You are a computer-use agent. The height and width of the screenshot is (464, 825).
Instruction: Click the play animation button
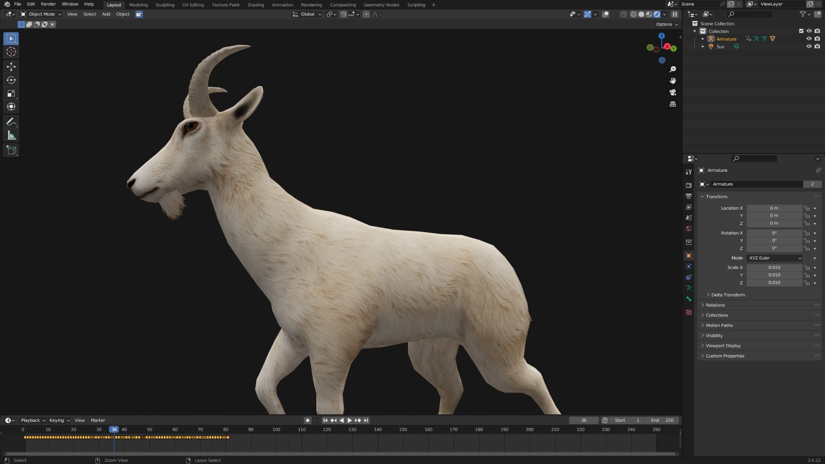click(350, 421)
